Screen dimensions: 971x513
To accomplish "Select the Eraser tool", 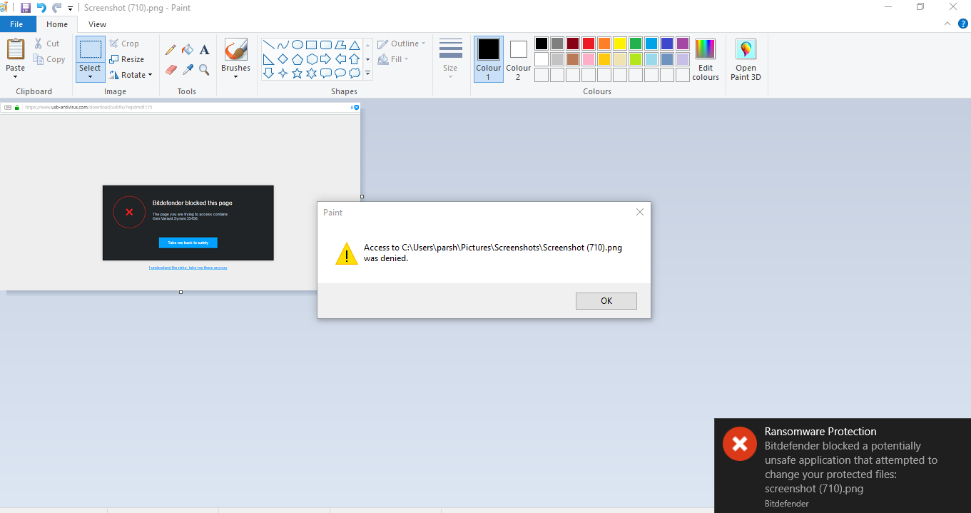I will tap(171, 69).
